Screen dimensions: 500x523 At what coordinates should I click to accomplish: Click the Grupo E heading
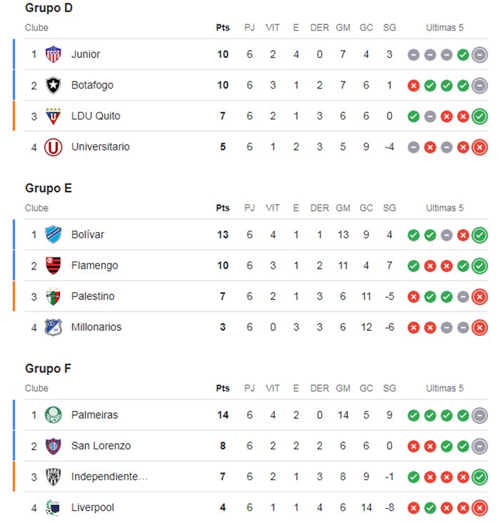(x=49, y=189)
